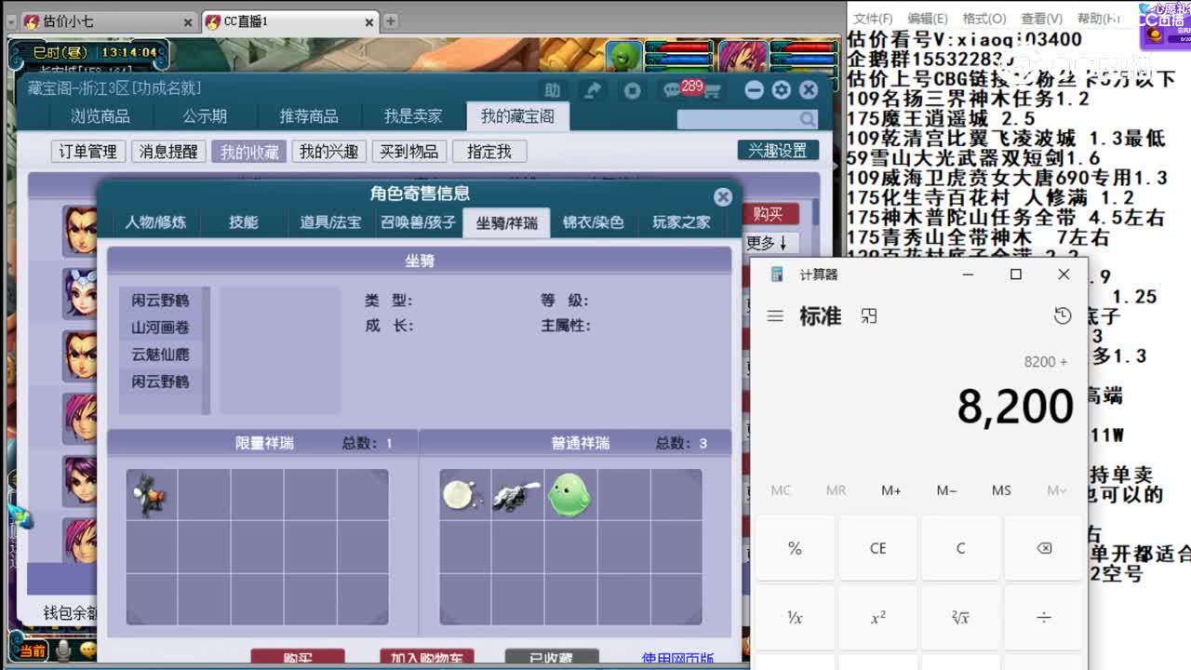Click green pet portrait in game HUD

pyautogui.click(x=625, y=57)
